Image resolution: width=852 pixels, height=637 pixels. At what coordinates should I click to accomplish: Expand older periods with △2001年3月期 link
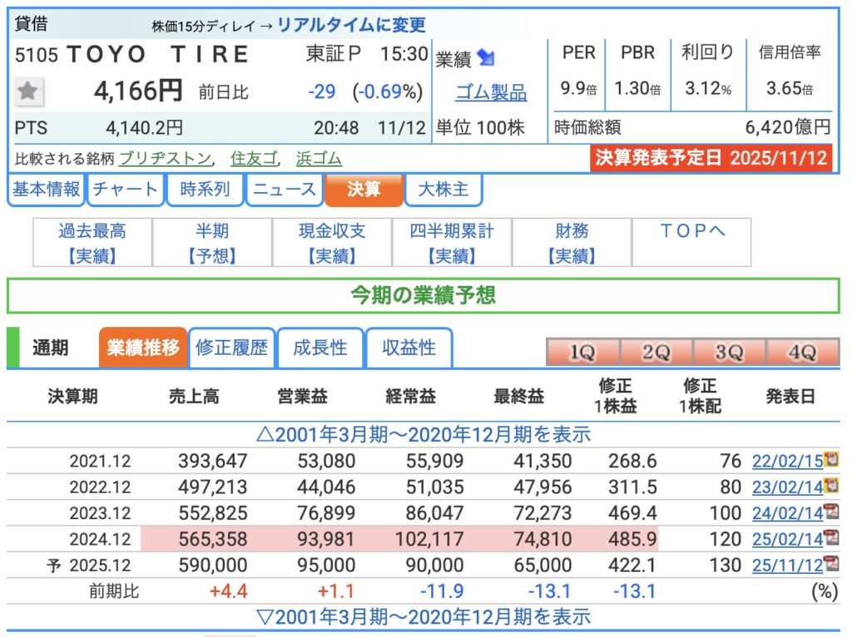pyautogui.click(x=424, y=434)
